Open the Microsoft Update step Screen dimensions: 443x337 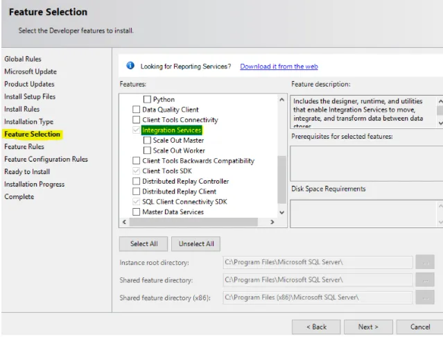pos(31,71)
